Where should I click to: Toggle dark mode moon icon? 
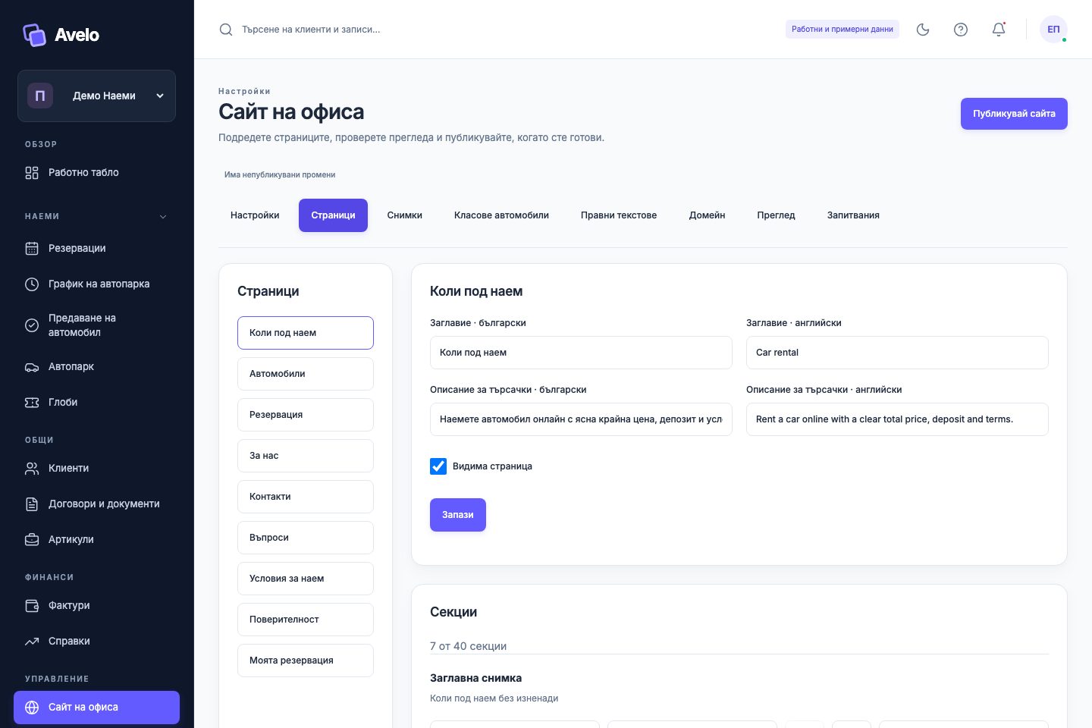pyautogui.click(x=923, y=30)
